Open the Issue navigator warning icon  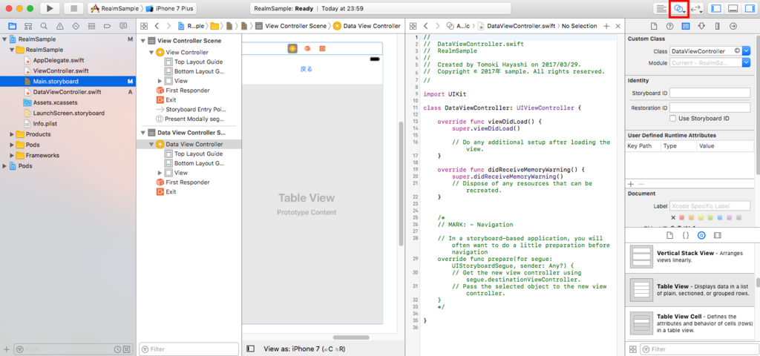[59, 26]
